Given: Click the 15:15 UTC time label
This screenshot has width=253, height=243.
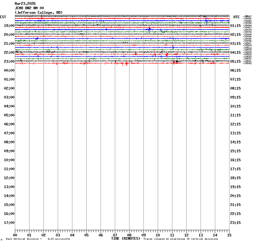Looking at the screenshot, I should coord(235,151).
